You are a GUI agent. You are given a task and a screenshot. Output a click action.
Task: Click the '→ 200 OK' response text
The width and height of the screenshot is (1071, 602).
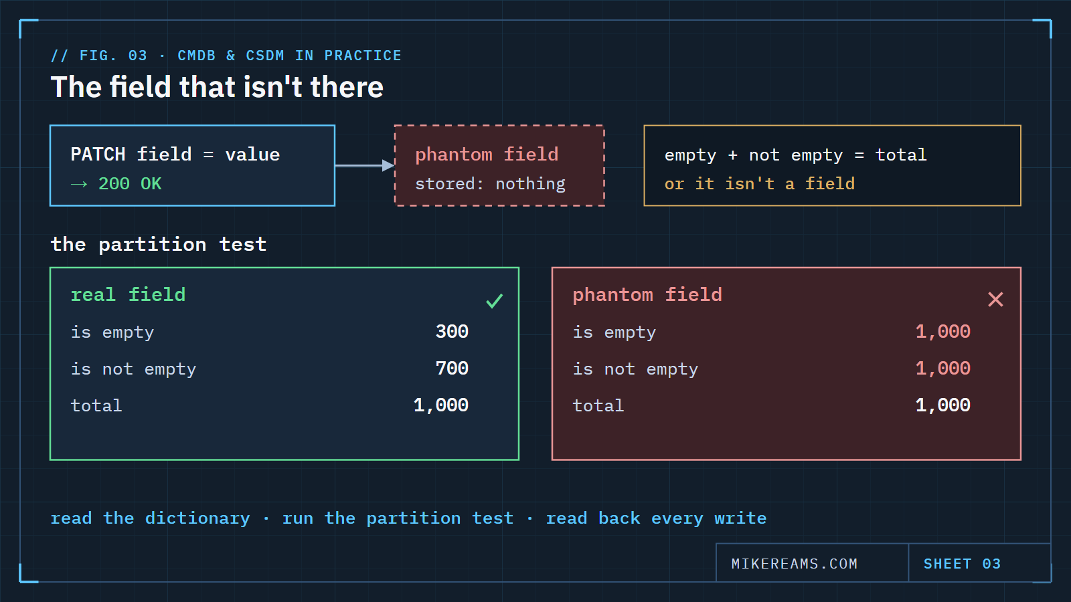(x=116, y=183)
